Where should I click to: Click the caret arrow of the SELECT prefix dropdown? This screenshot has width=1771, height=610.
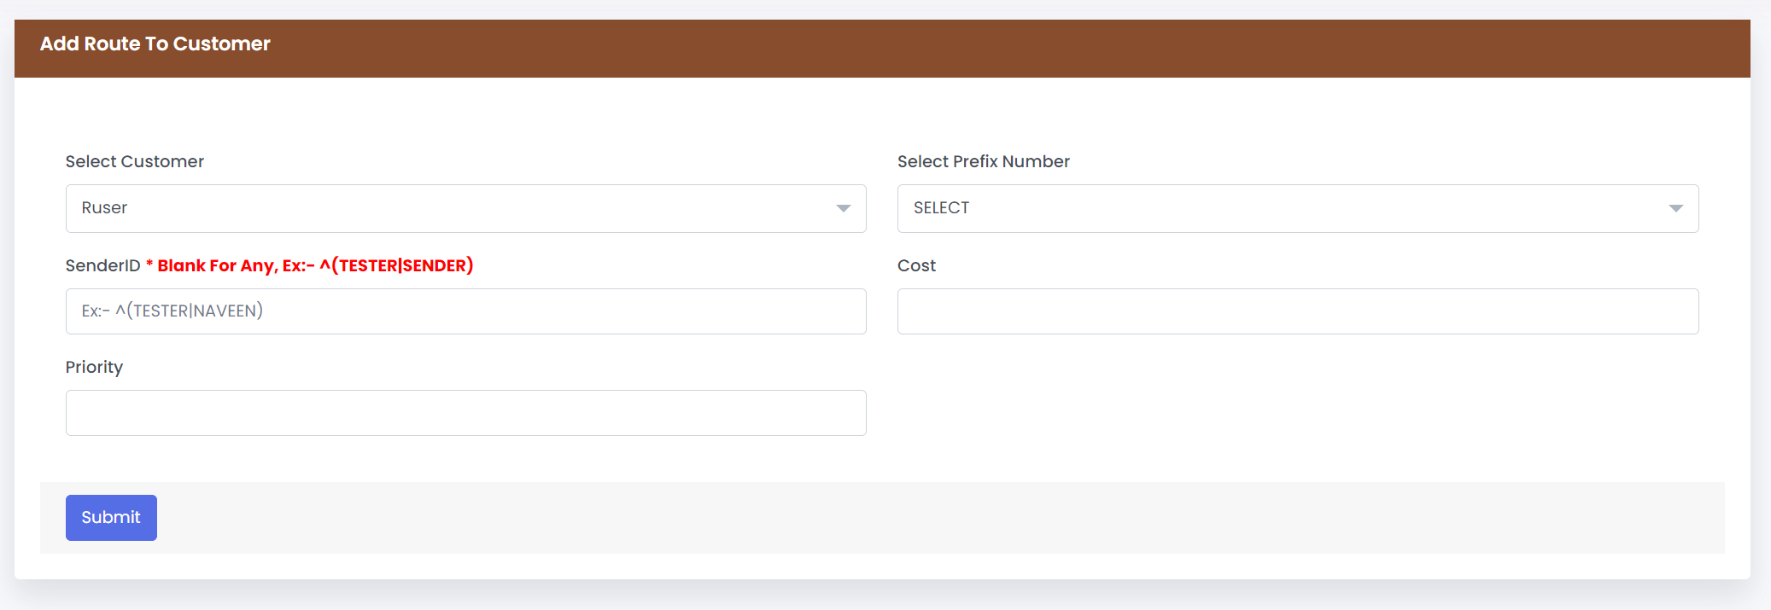click(1676, 208)
